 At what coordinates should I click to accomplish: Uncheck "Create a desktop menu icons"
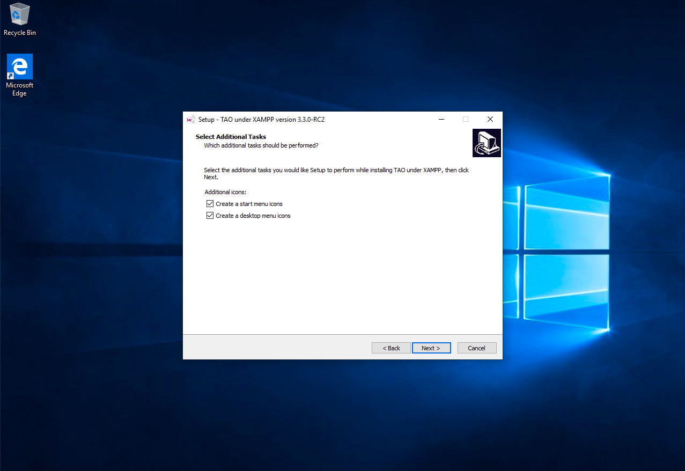point(210,215)
